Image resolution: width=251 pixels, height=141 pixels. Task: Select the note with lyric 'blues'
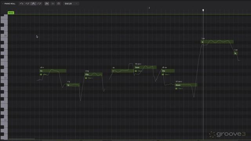[186, 85]
